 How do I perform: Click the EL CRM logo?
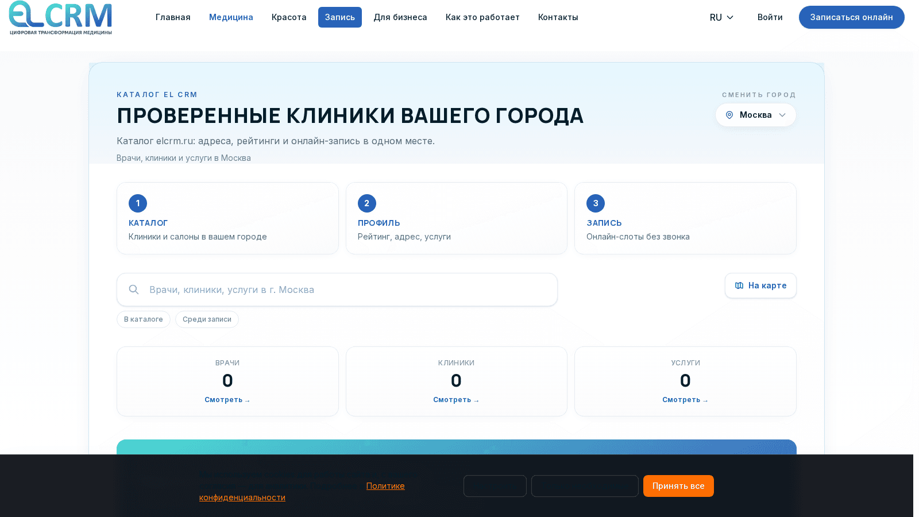[60, 18]
